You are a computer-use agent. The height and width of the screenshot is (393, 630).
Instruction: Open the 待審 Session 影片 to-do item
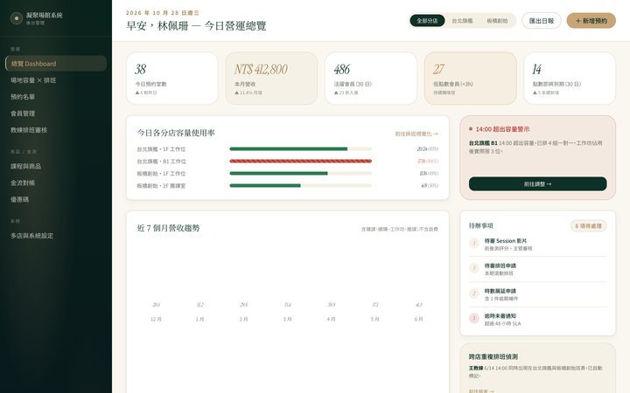pos(537,245)
